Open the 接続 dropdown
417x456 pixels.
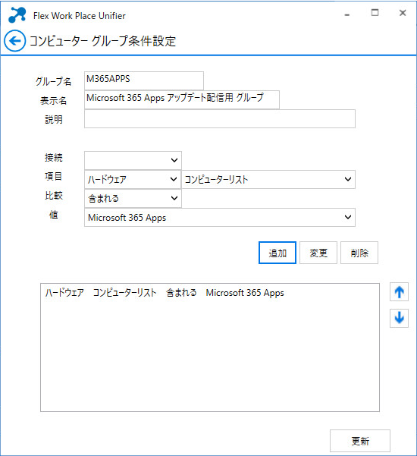133,160
